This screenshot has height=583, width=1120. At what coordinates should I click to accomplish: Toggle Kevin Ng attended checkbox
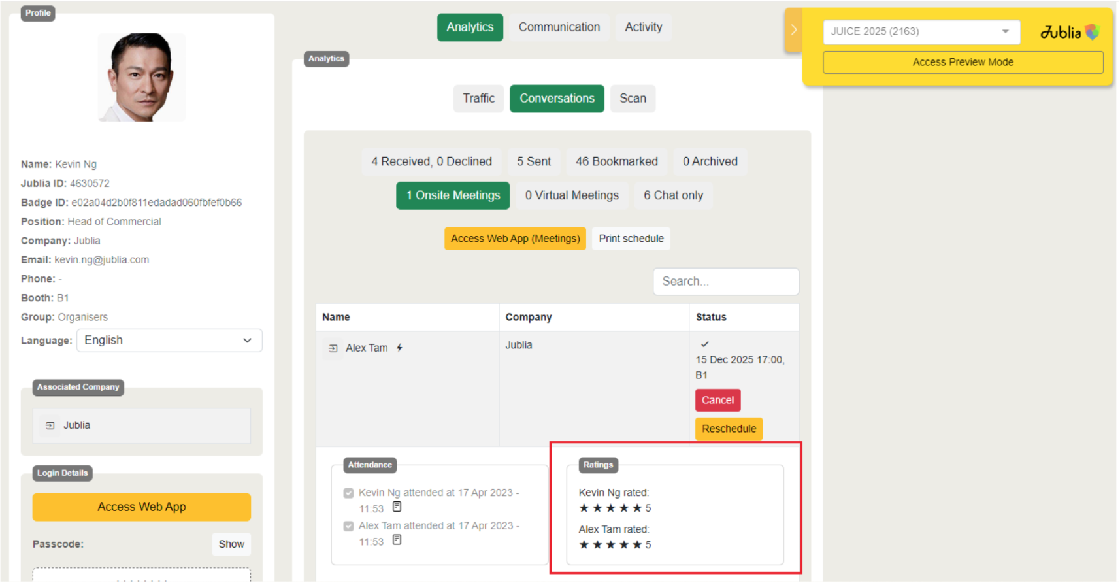tap(348, 493)
